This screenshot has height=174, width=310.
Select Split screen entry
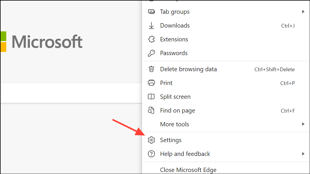point(226,97)
